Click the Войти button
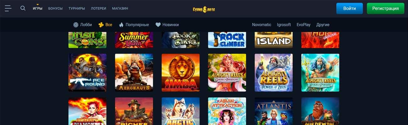The image size is (408, 125). 349,8
